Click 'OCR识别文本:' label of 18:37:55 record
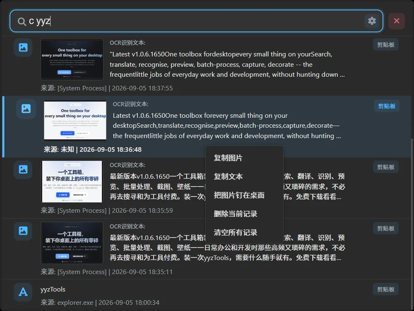 [127, 43]
